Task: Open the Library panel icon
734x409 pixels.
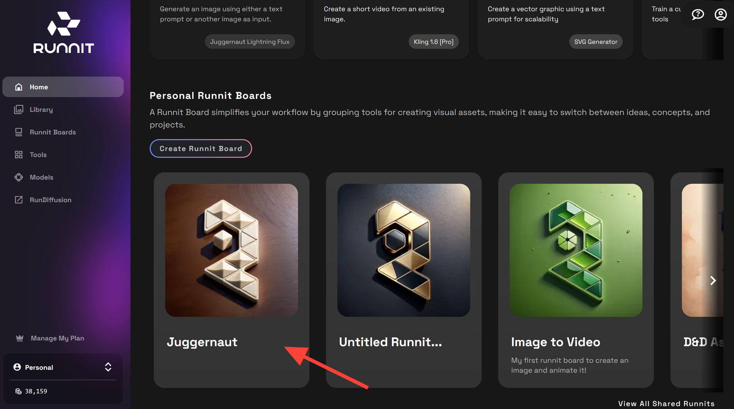Action: click(x=19, y=109)
